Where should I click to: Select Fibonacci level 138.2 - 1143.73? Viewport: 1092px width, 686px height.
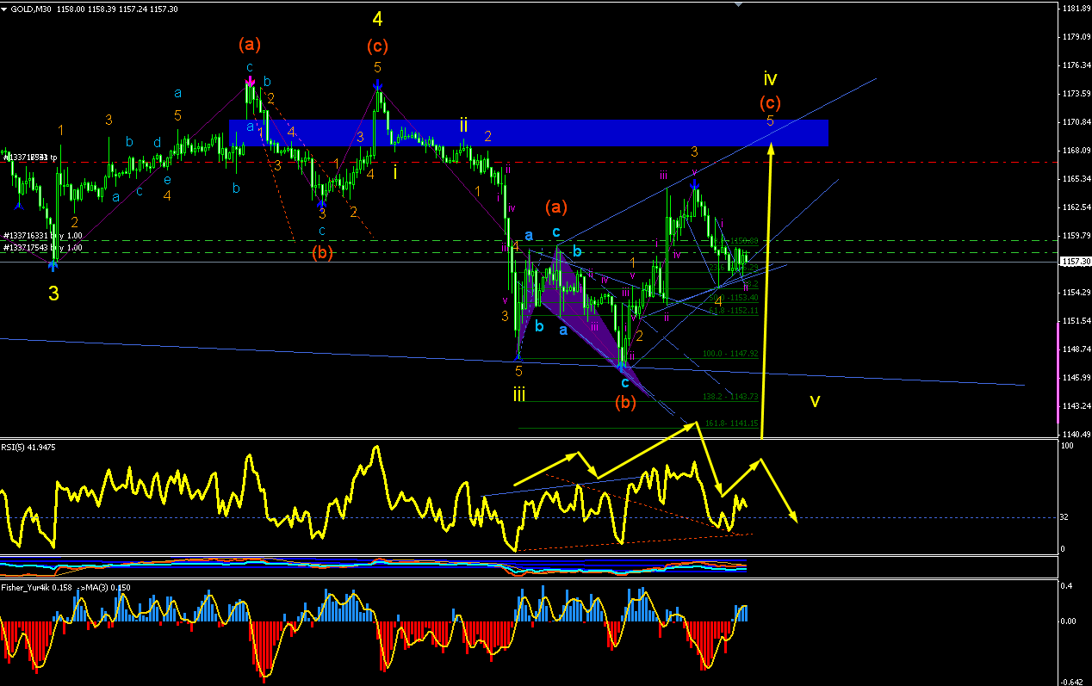730,396
